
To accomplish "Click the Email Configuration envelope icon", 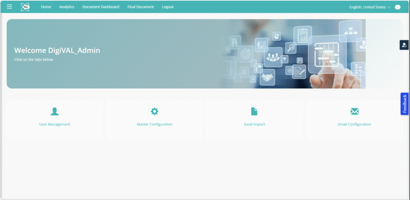I will pos(354,111).
